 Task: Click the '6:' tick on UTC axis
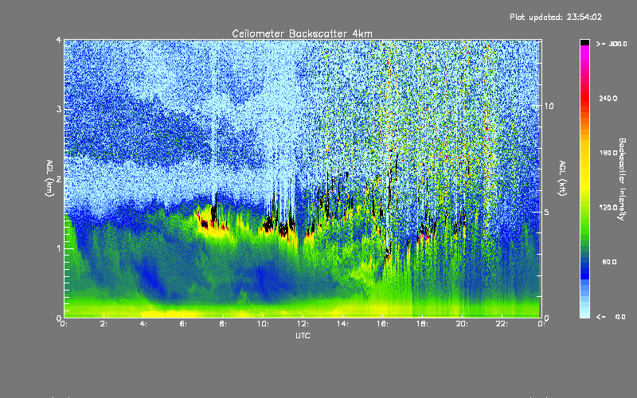click(183, 324)
